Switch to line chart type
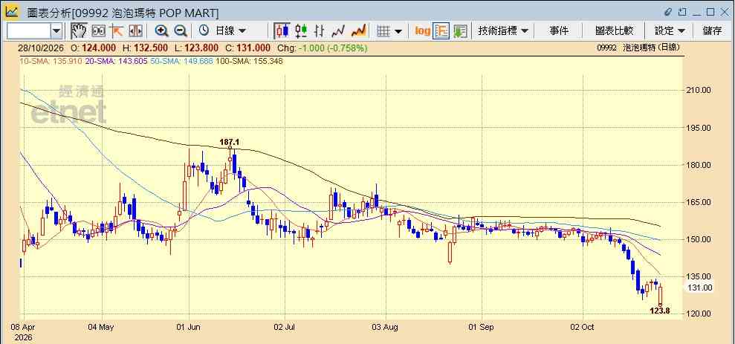This screenshot has height=344, width=735. pos(338,31)
